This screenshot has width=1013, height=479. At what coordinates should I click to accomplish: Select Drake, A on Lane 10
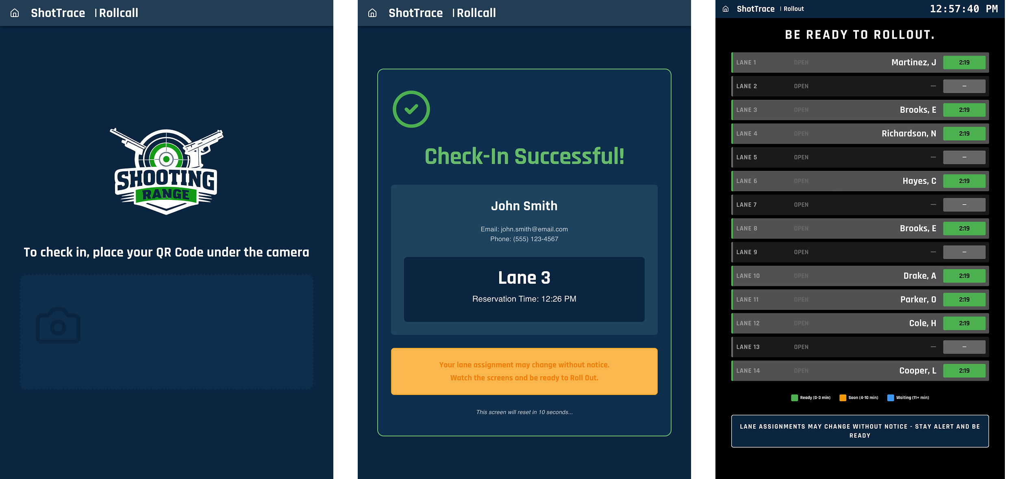920,276
